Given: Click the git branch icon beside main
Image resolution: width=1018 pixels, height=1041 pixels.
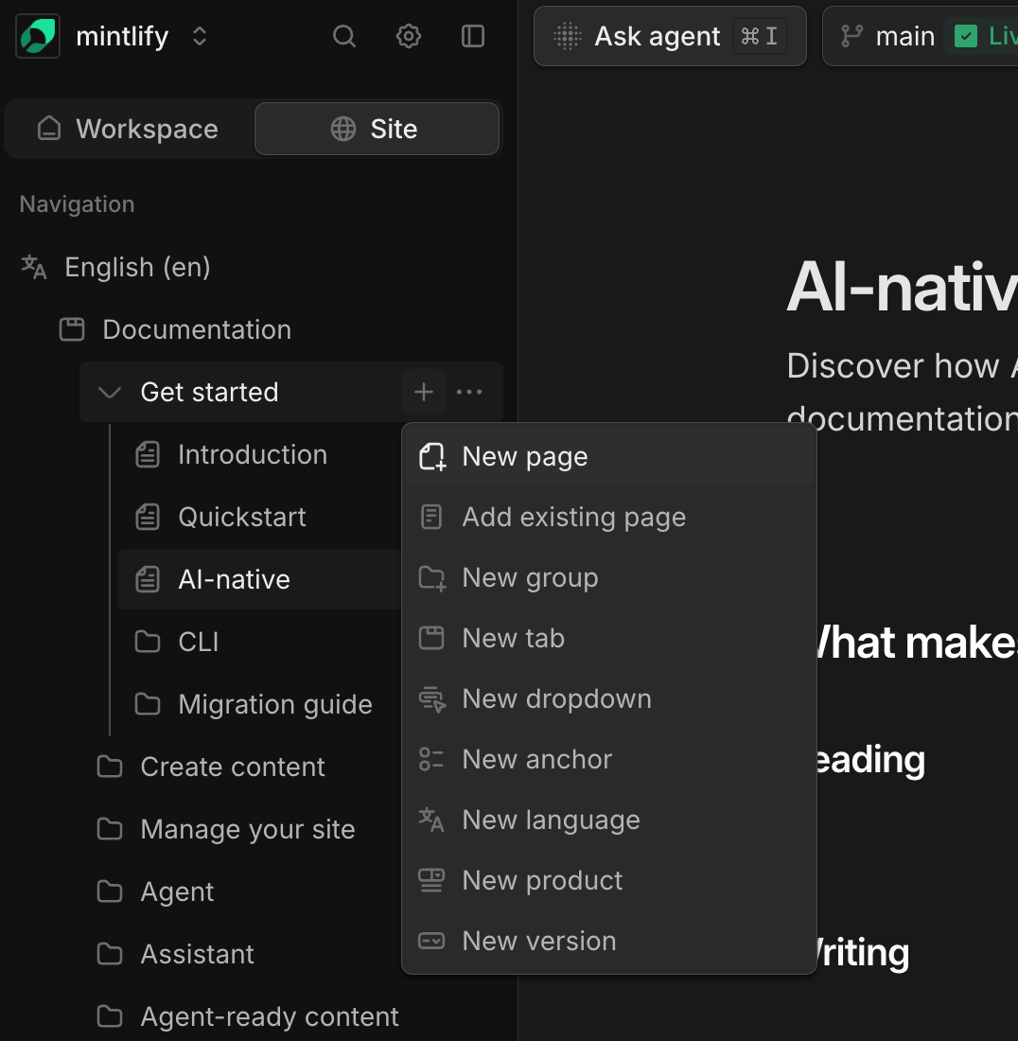Looking at the screenshot, I should pyautogui.click(x=851, y=36).
